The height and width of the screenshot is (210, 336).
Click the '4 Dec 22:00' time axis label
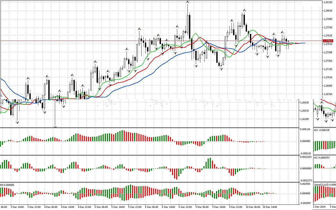pyautogui.click(x=85, y=207)
